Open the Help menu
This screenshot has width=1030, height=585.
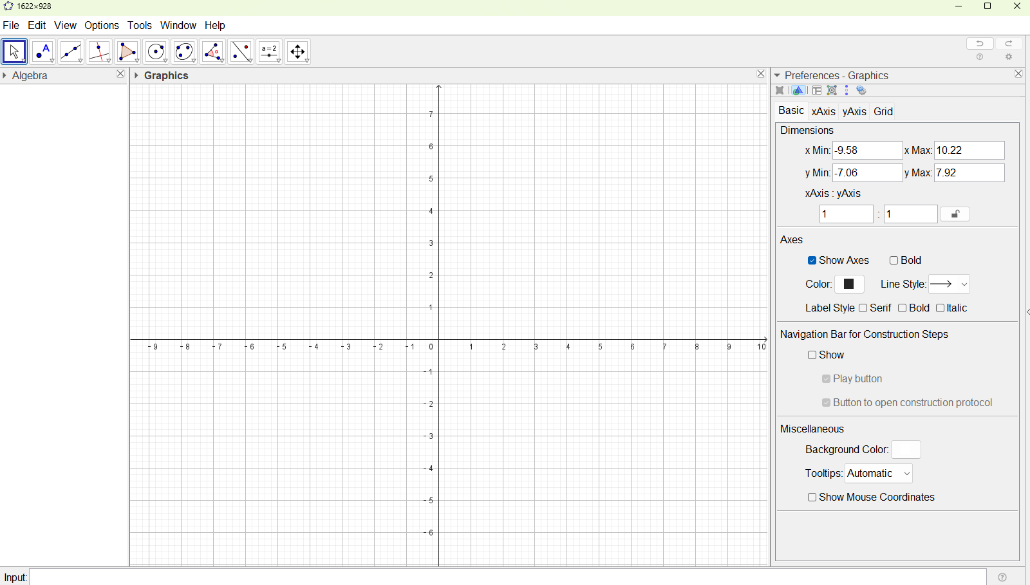[215, 25]
